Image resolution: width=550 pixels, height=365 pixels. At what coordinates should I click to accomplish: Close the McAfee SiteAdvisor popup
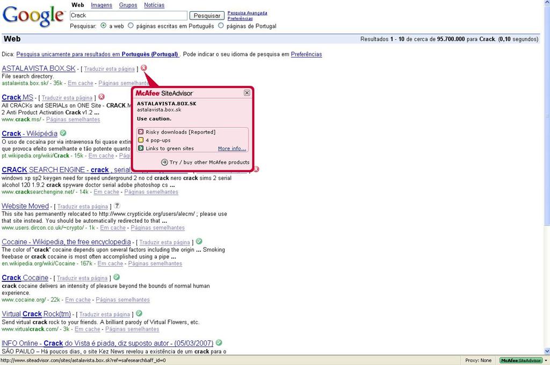pos(247,92)
